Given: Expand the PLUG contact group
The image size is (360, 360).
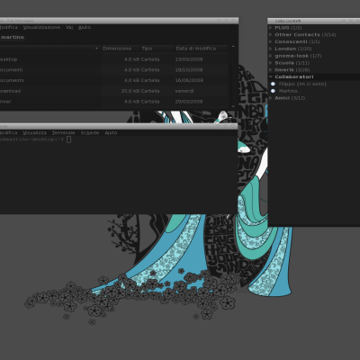Looking at the screenshot, I should pos(271,28).
